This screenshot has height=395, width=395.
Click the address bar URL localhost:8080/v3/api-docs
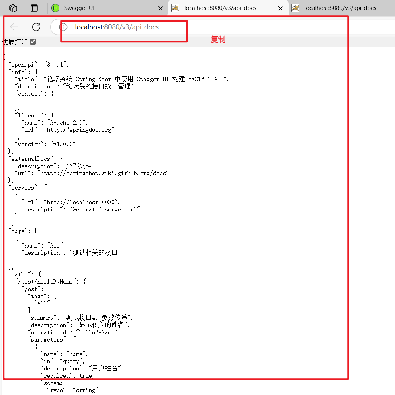tap(117, 27)
